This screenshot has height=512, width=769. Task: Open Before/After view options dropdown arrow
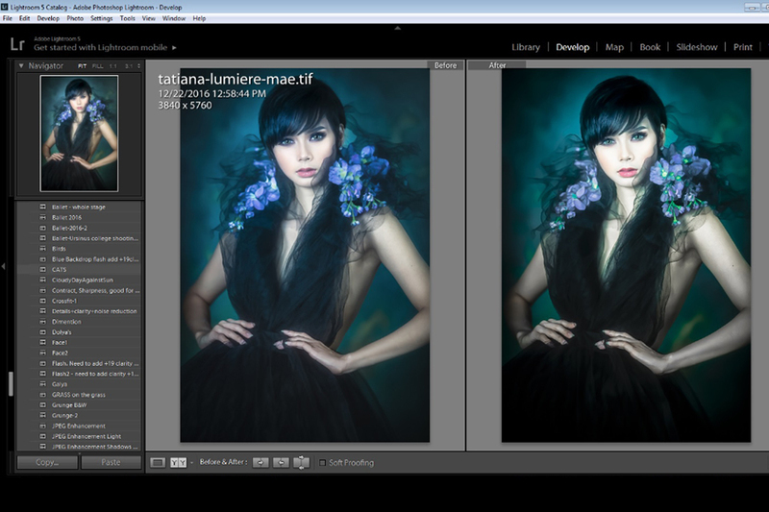coord(191,462)
